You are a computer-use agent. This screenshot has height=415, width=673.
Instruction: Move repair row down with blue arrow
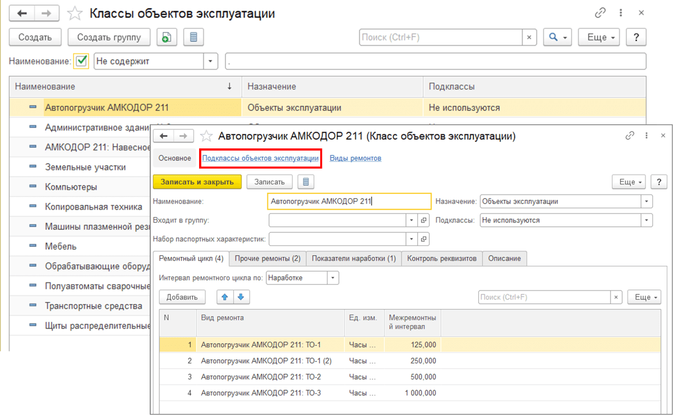coord(242,297)
